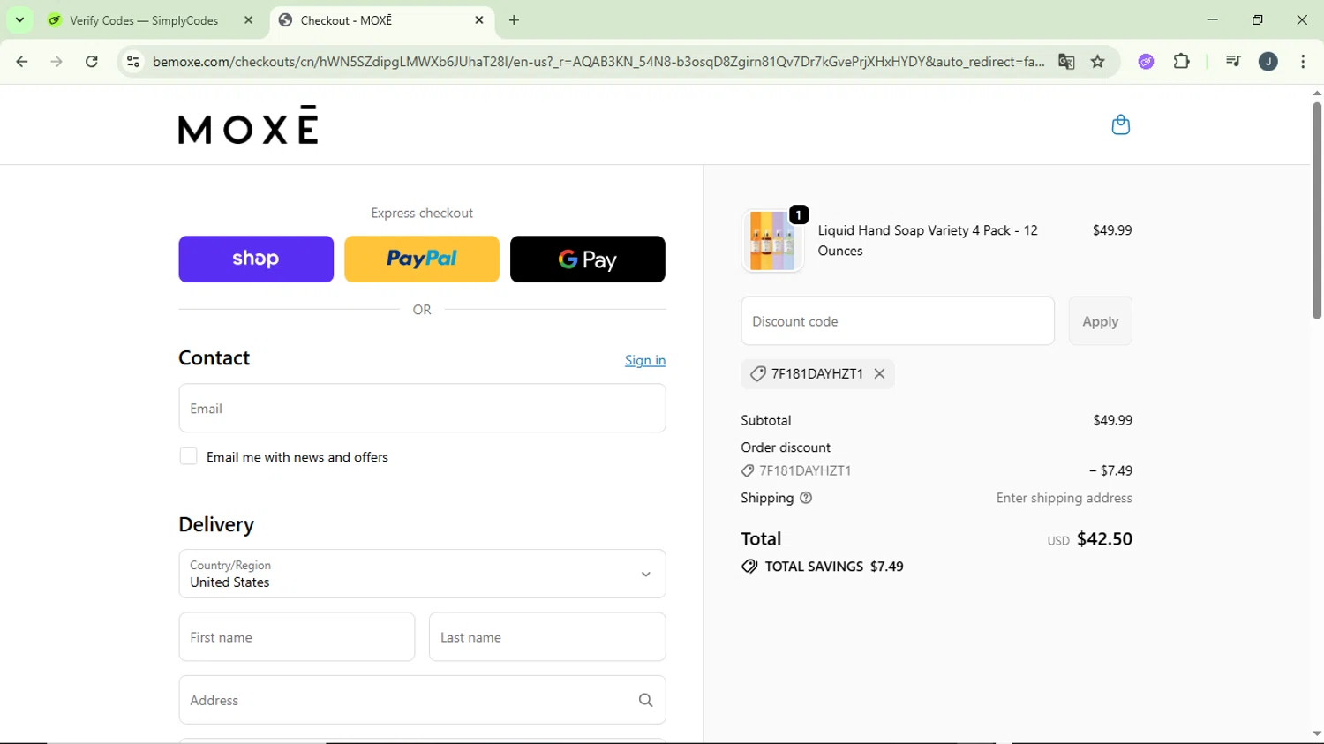This screenshot has height=744, width=1324.
Task: Open the shopping bag cart icon
Action: tap(1120, 124)
